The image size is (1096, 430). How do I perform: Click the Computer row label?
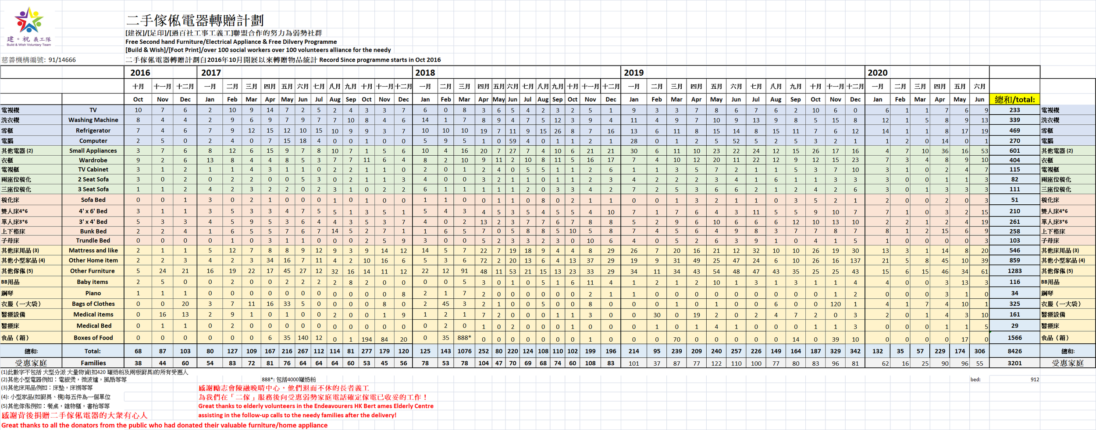click(93, 141)
